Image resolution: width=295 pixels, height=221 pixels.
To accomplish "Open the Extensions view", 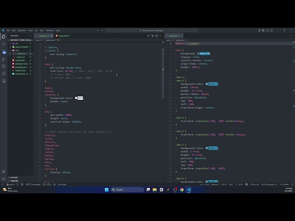I will click(x=4, y=66).
